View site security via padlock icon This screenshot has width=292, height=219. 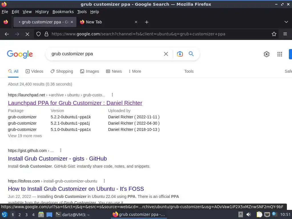(x=46, y=34)
